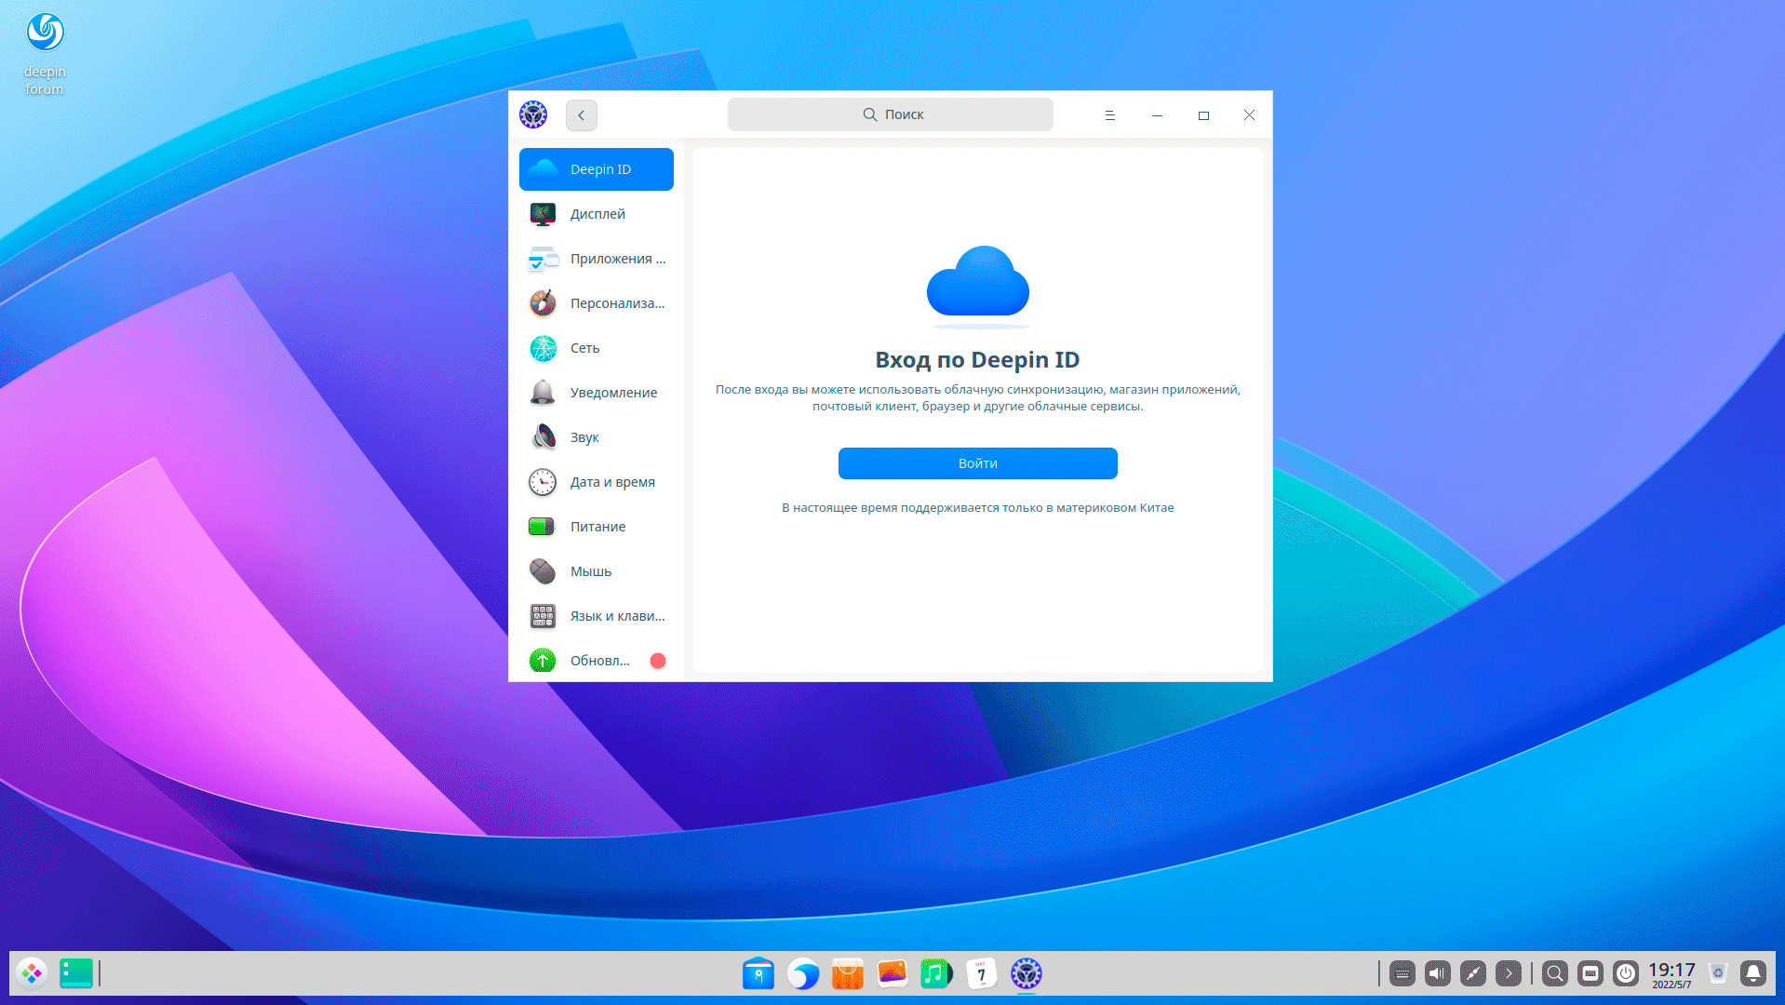Image resolution: width=1785 pixels, height=1005 pixels.
Task: Expand the dock tray arrow
Action: pyautogui.click(x=1508, y=973)
